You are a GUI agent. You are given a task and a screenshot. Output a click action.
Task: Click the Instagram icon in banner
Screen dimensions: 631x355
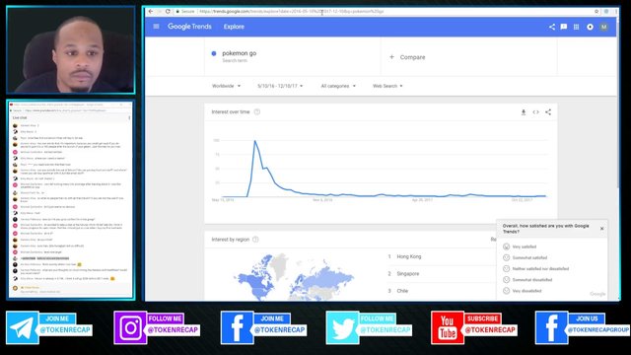pos(130,327)
